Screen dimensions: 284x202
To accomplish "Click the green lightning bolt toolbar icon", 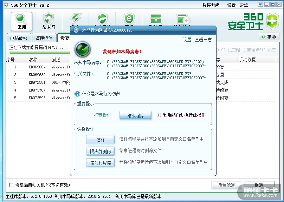I will point(76,19).
